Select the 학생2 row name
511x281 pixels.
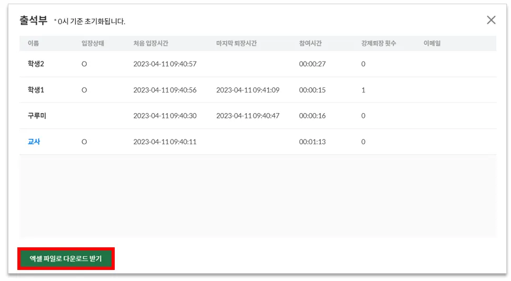[x=36, y=64]
